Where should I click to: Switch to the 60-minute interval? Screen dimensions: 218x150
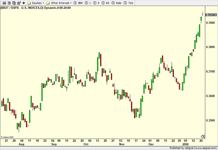106,3
